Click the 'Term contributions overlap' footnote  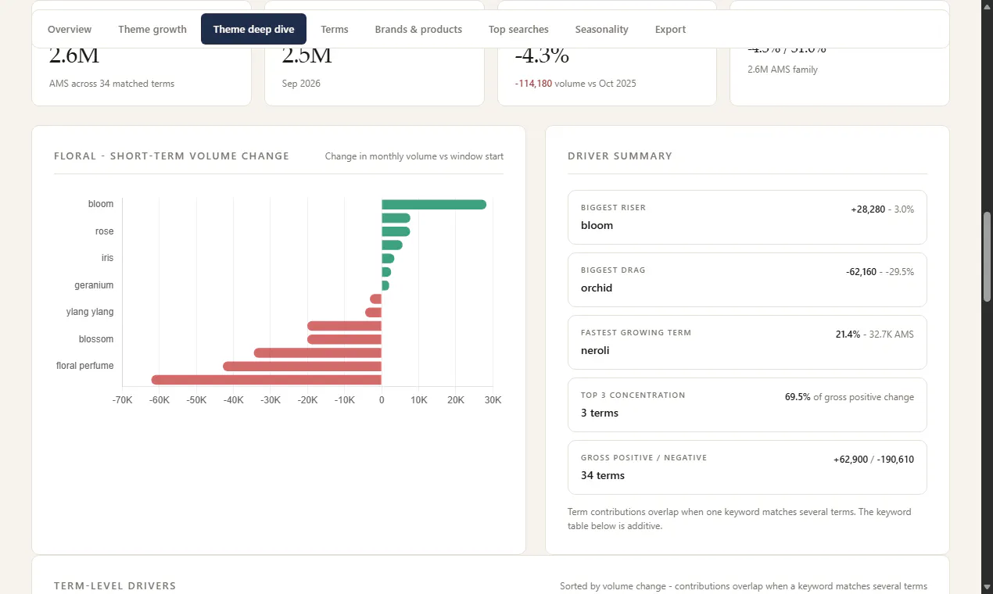pyautogui.click(x=739, y=519)
